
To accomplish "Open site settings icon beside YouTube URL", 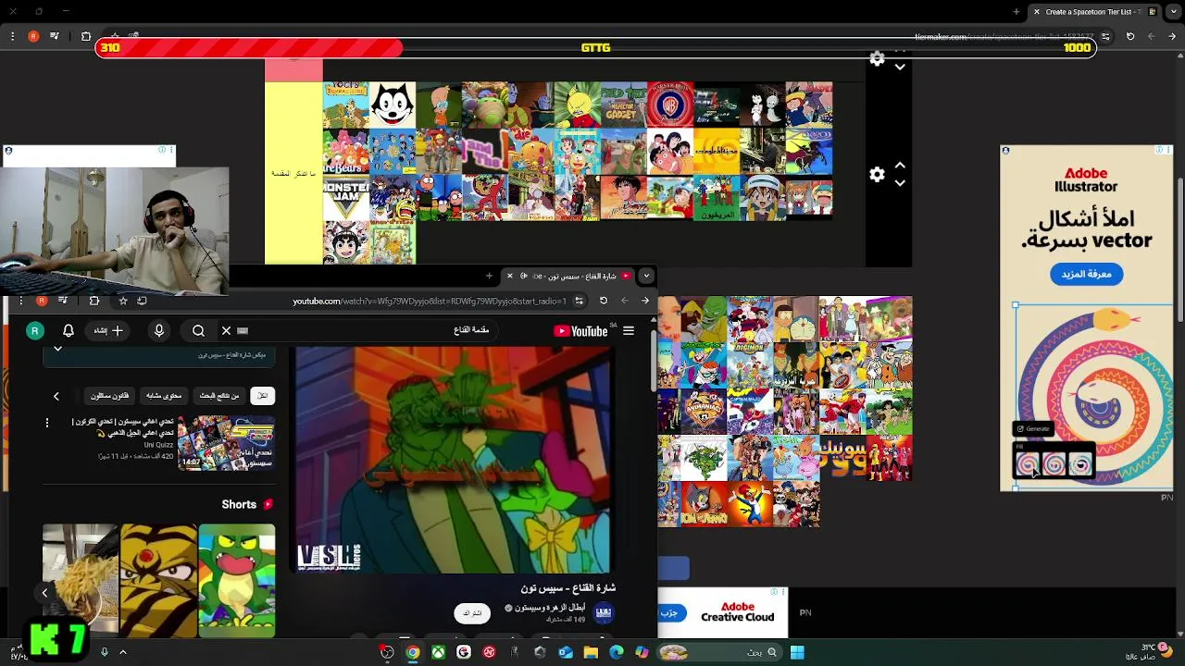I will click(579, 301).
